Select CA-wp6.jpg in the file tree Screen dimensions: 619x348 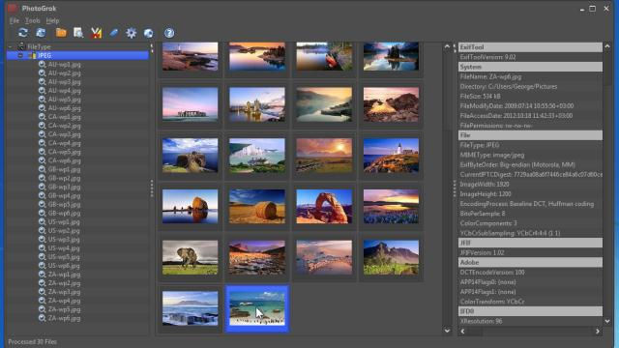pyautogui.click(x=65, y=160)
